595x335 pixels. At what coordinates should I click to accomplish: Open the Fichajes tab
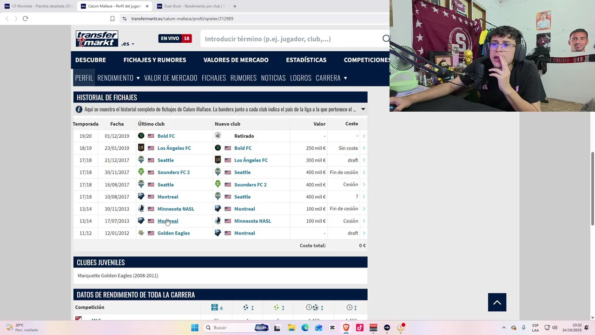214,78
